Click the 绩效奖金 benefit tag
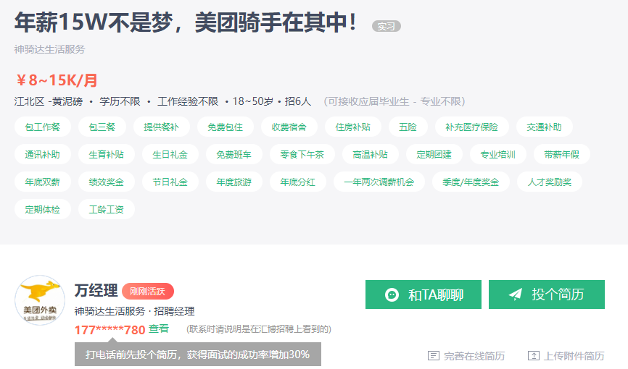The height and width of the screenshot is (369, 628). [107, 182]
